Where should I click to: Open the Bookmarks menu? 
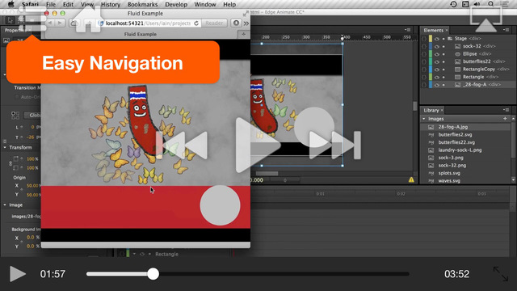coord(142,4)
